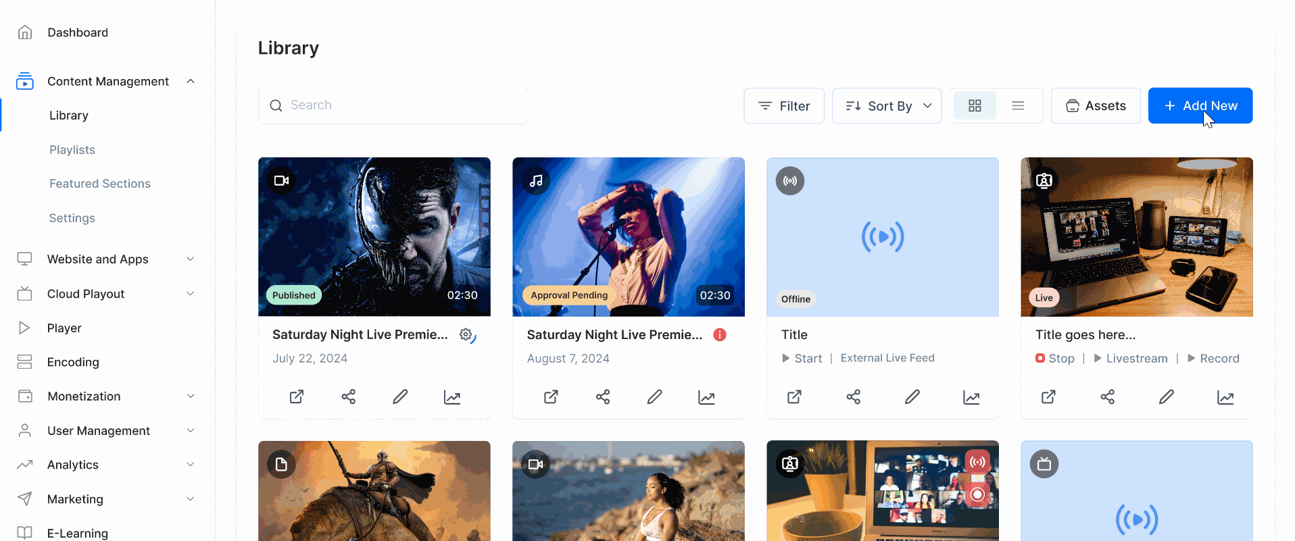View analytics for July 22, 2024 video
This screenshot has height=541, width=1295.
pos(452,397)
